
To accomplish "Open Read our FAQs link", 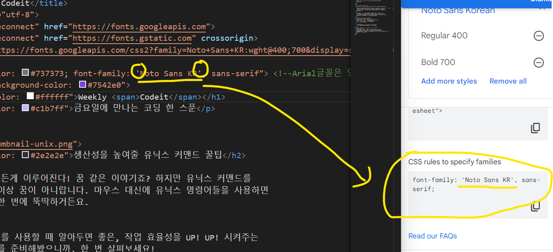I will click(432, 236).
